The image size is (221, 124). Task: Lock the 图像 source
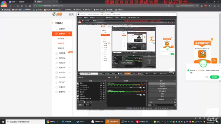click(104, 83)
